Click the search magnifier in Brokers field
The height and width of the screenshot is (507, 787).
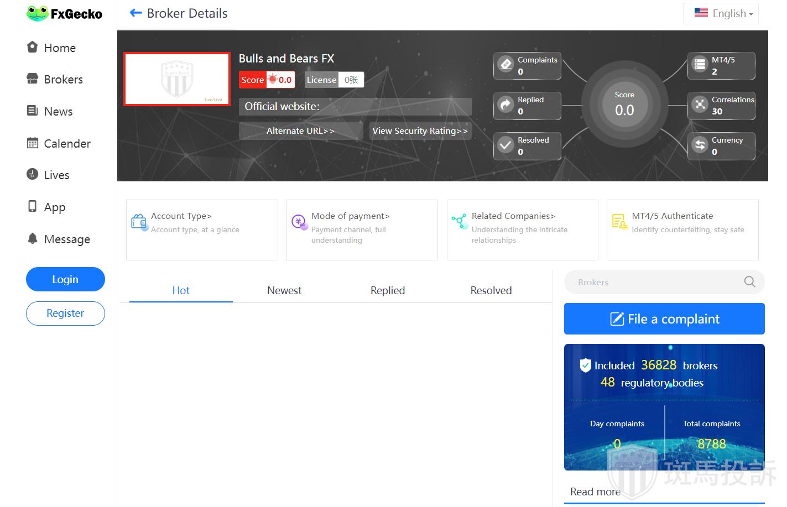(749, 282)
